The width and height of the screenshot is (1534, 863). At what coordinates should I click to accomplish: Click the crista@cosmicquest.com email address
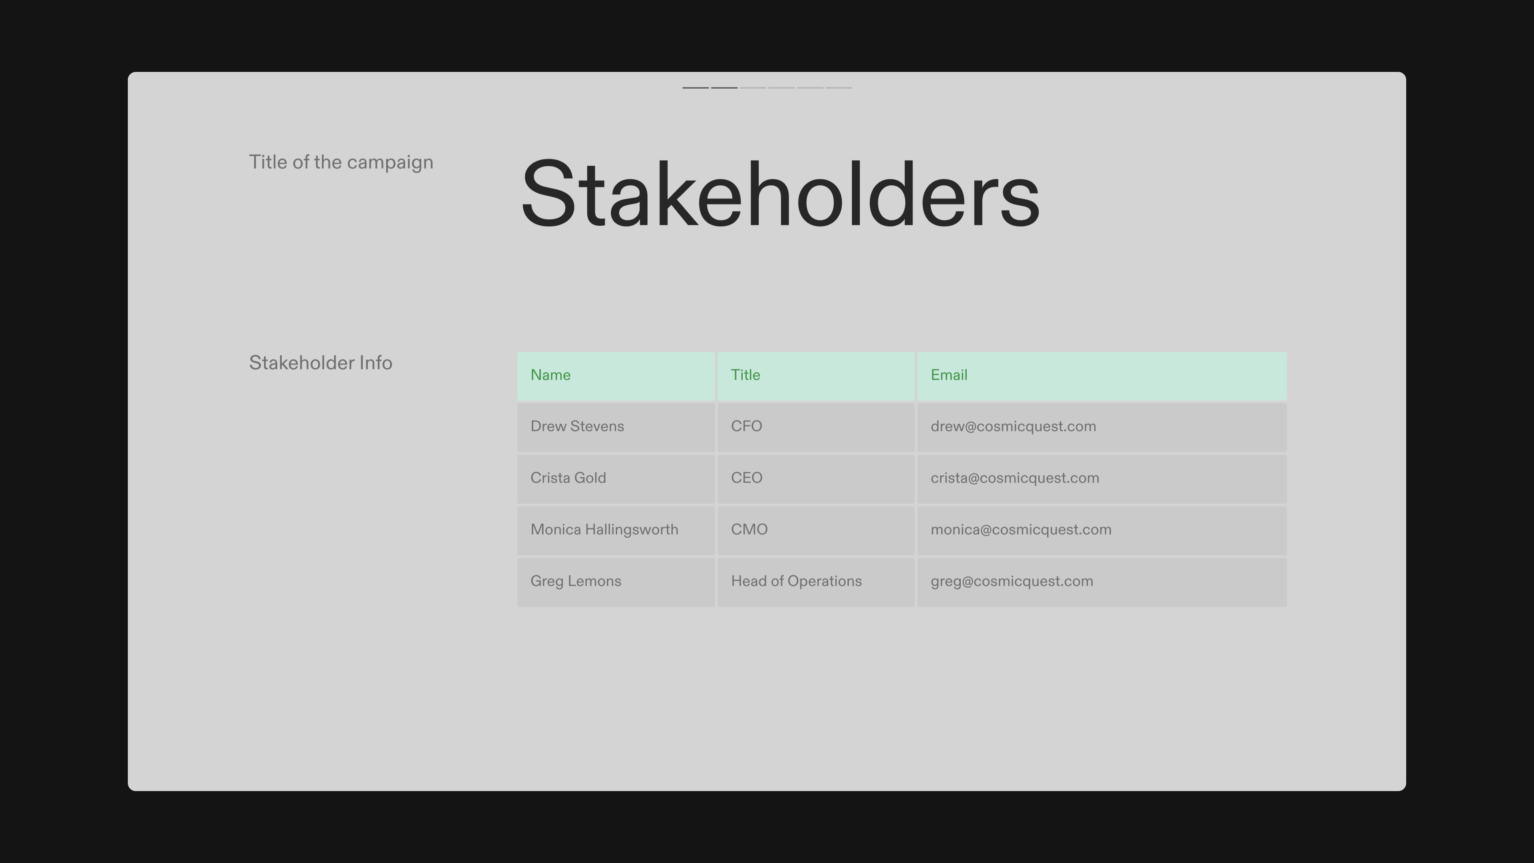pyautogui.click(x=1015, y=478)
